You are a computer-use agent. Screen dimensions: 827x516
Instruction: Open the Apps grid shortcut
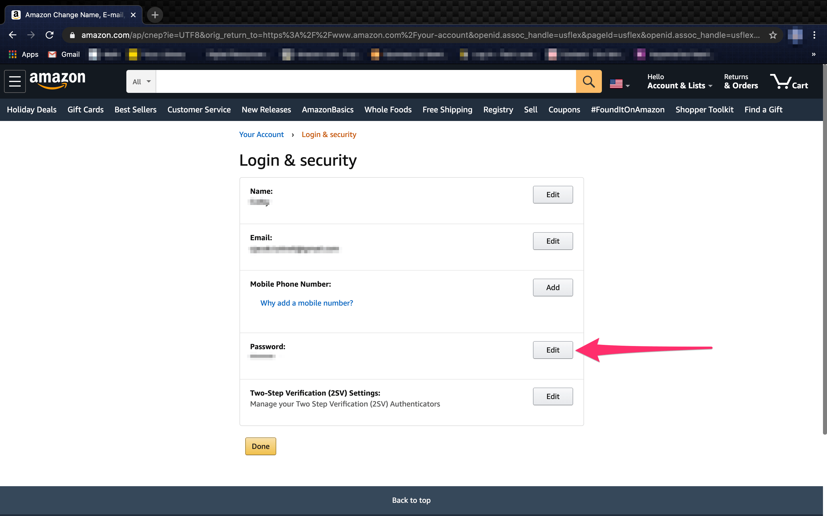point(23,54)
